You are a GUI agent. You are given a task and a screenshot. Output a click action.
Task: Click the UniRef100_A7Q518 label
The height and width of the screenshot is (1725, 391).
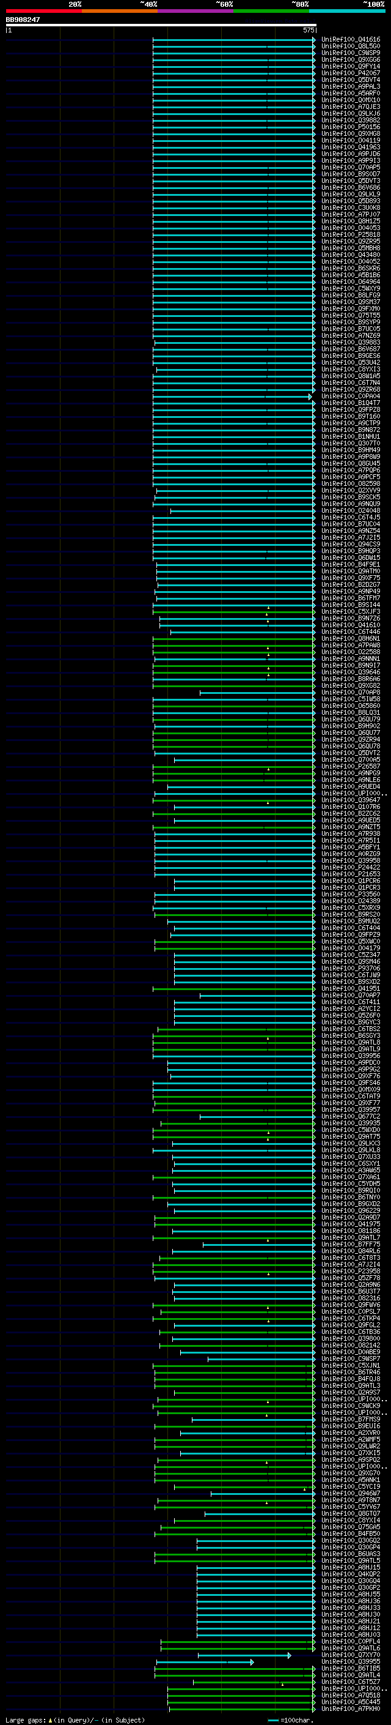351,1695
